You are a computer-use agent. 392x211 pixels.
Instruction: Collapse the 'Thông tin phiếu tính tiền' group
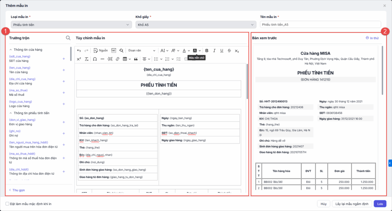[x=10, y=113]
